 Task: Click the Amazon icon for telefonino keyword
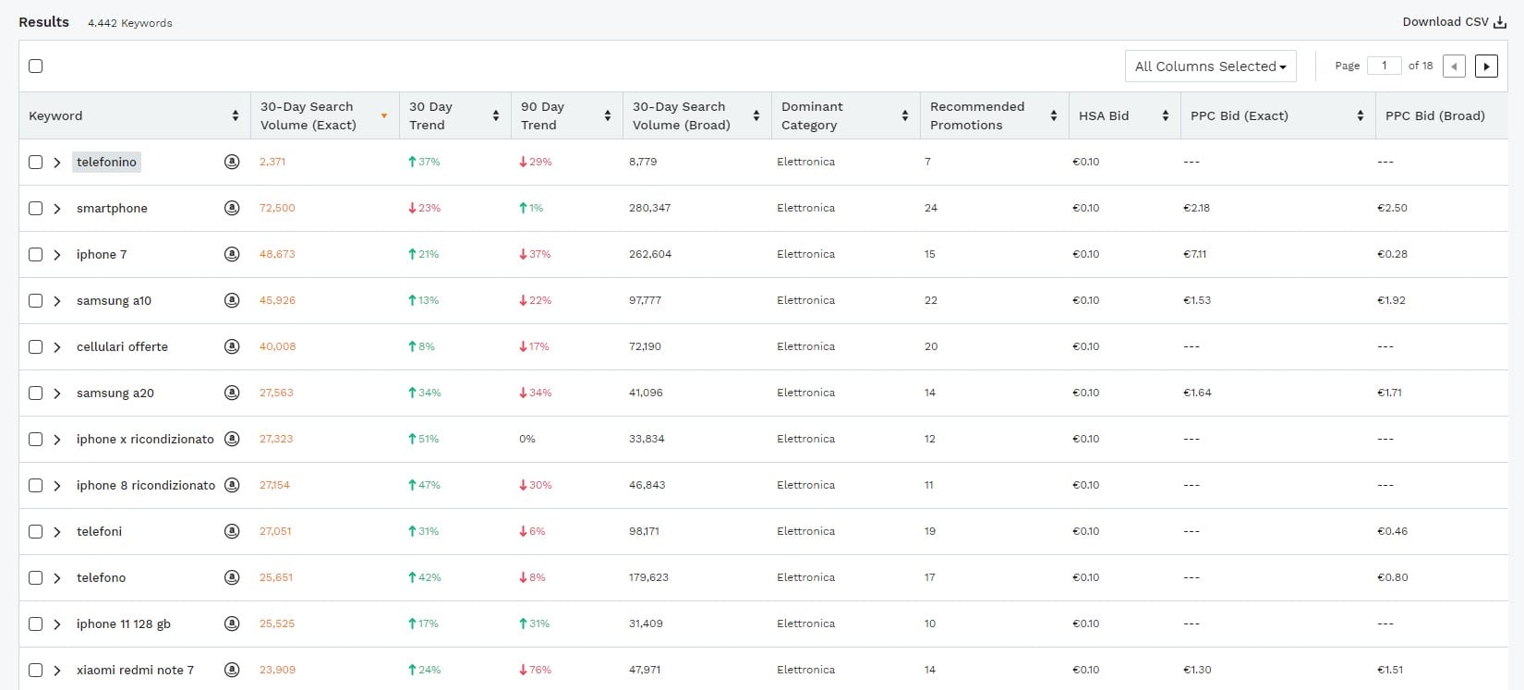pyautogui.click(x=232, y=162)
